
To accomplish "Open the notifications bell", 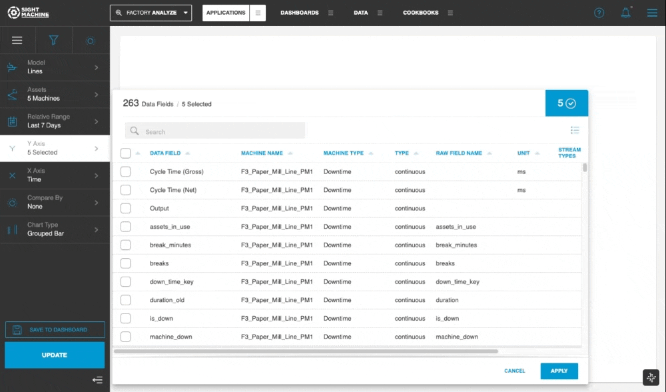I will pyautogui.click(x=625, y=13).
